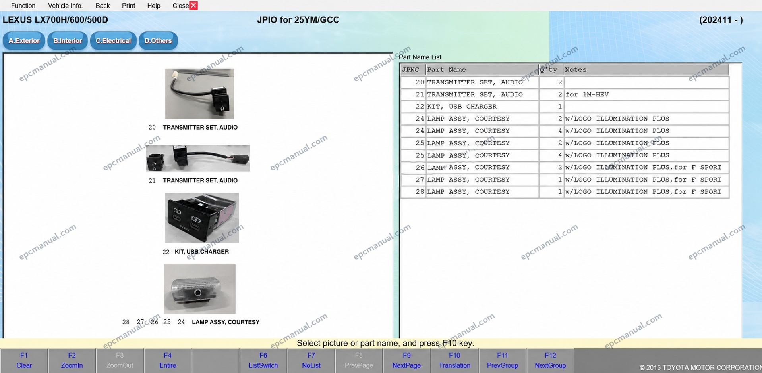Switch to the D.Others category
The image size is (762, 373).
(158, 40)
